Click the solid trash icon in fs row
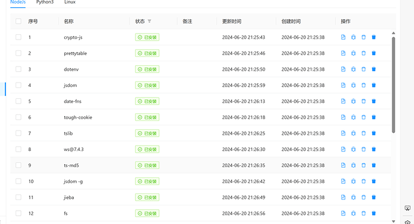Image resolution: width=414 pixels, height=224 pixels. coord(374,213)
